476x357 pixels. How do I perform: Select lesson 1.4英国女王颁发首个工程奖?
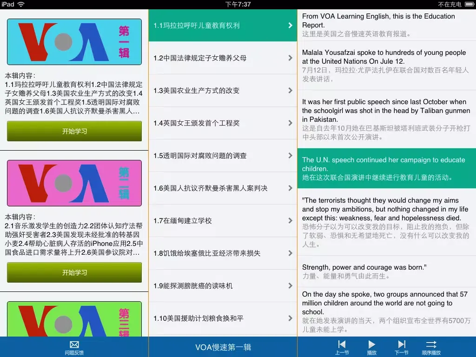[x=223, y=123]
